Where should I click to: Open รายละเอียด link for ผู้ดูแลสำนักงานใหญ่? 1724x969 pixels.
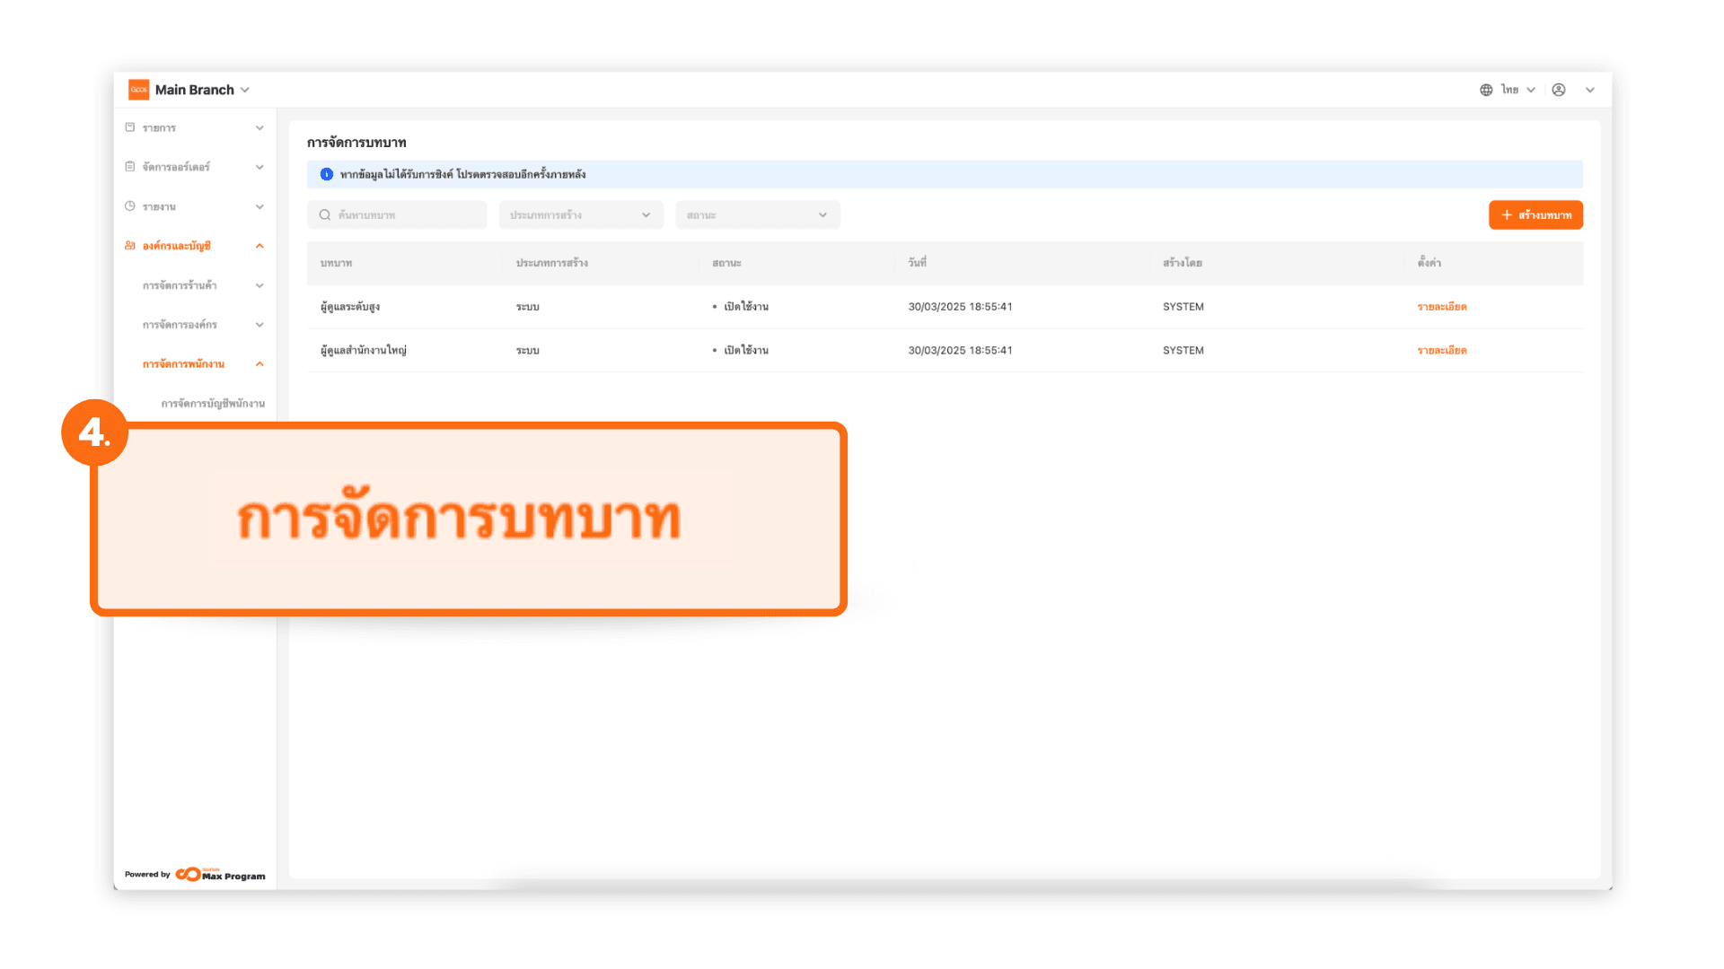click(1441, 351)
